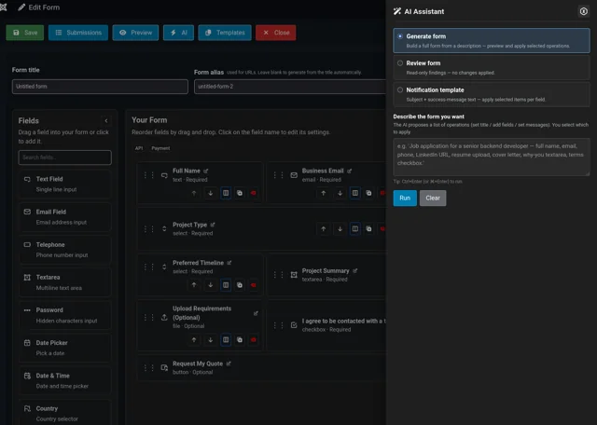Select the Payment tab chip
The image size is (597, 425).
click(160, 148)
